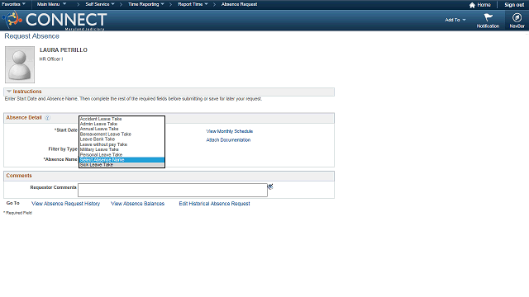Collapse the Instructions section
This screenshot has width=529, height=297.
click(x=9, y=92)
